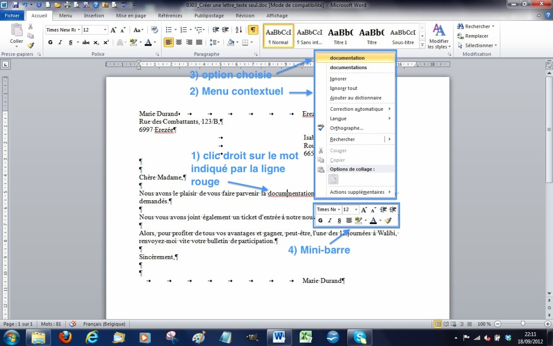Image resolution: width=553 pixels, height=346 pixels.
Task: Increase indent in the Paragraphe group
Action: [225, 30]
